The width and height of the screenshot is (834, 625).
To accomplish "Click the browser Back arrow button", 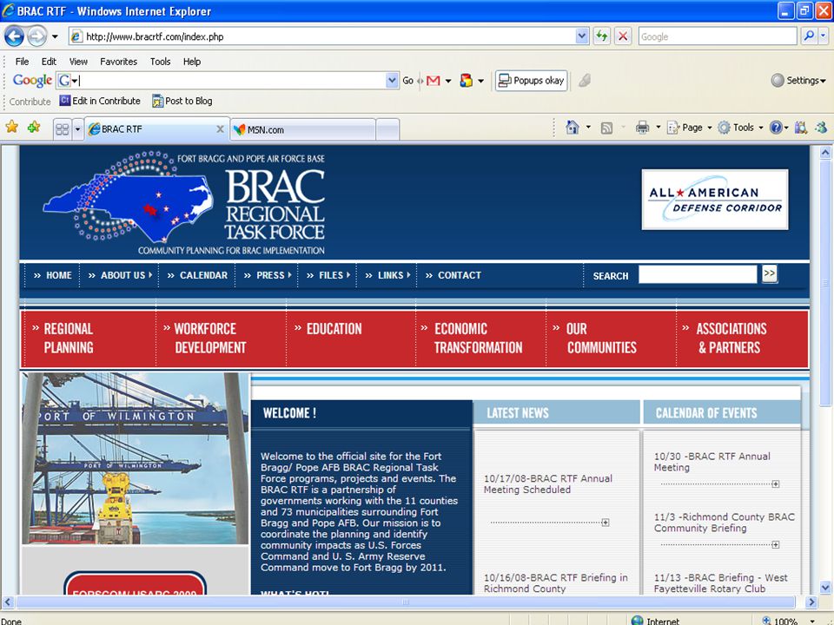I will [x=15, y=36].
